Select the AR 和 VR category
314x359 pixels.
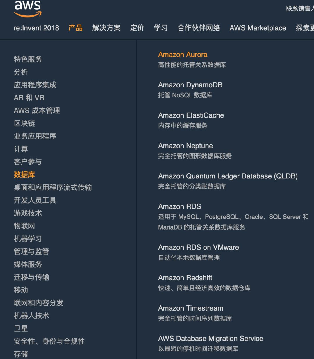29,98
